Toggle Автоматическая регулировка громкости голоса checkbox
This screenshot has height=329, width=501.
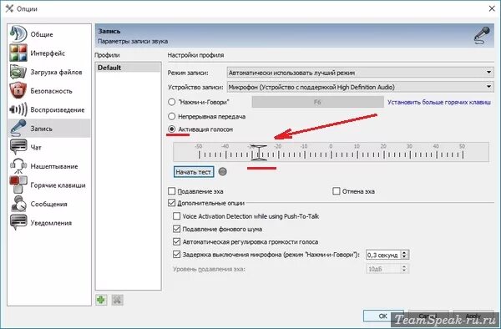tap(176, 242)
